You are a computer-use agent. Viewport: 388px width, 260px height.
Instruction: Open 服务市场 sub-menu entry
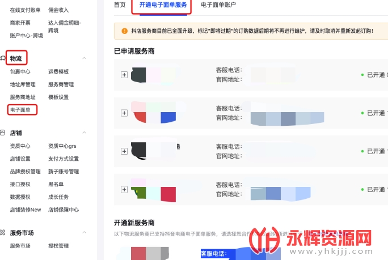pyautogui.click(x=20, y=246)
